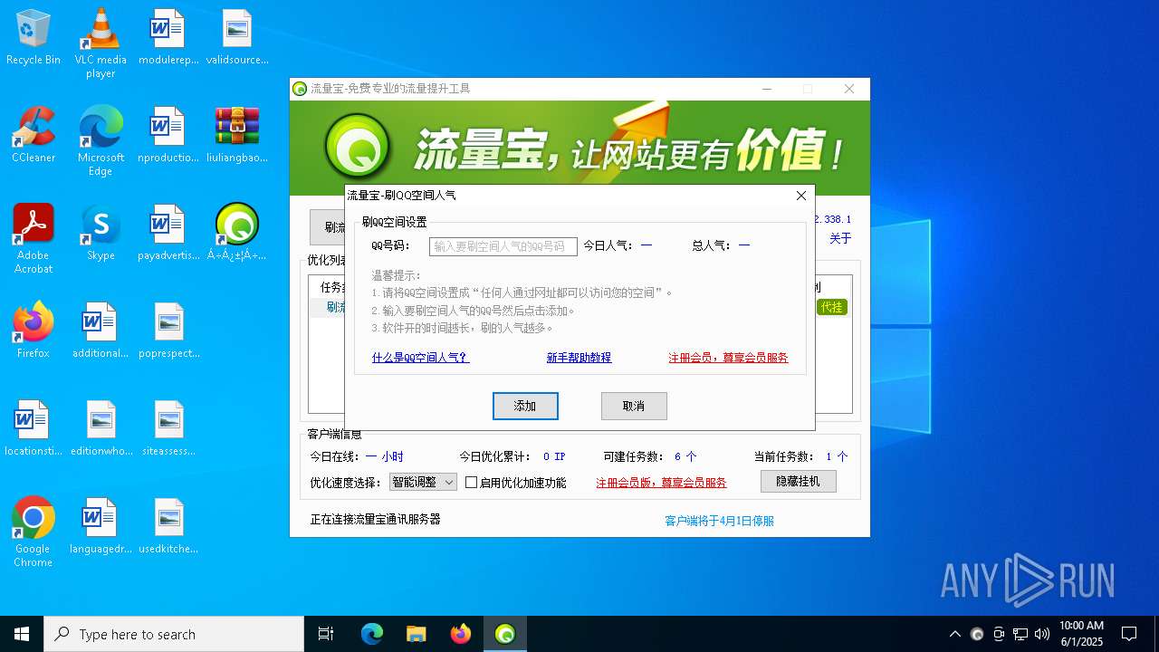Click the 正在连接流量宝通讯服务器 status text
The height and width of the screenshot is (652, 1159).
[375, 520]
